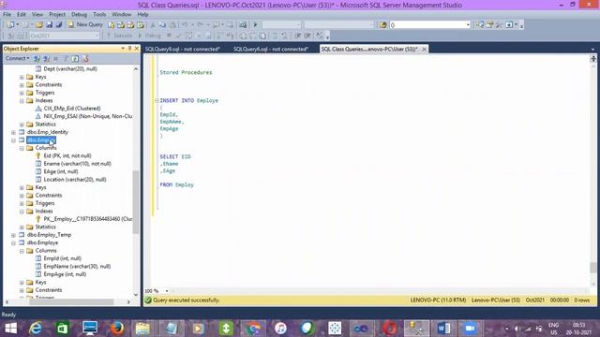This screenshot has height=337, width=600.
Task: Open the Help menu
Action: (142, 15)
